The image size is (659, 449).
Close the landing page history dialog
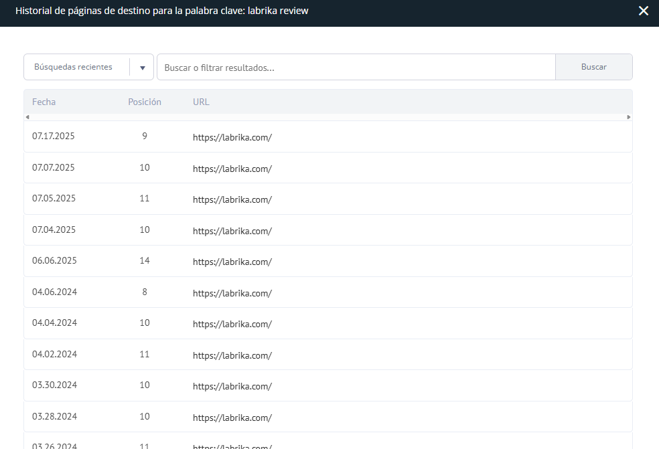coord(644,11)
